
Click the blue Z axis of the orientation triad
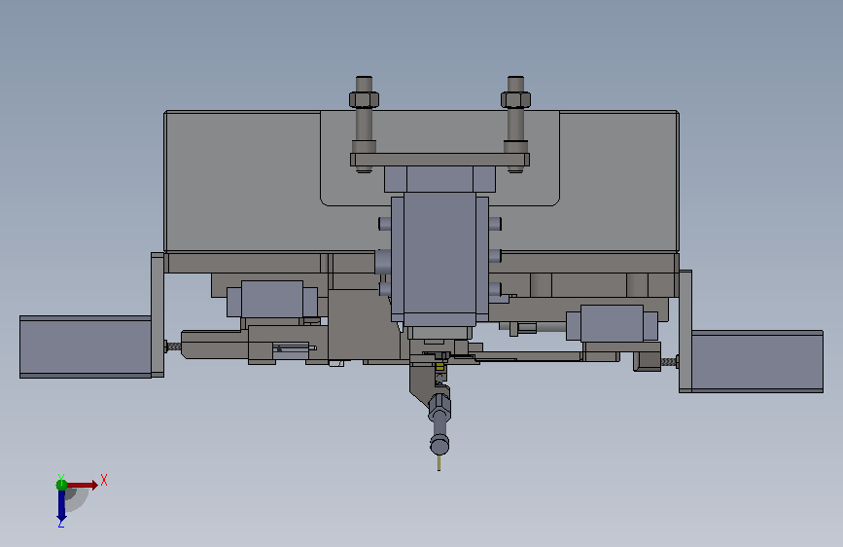[61, 504]
